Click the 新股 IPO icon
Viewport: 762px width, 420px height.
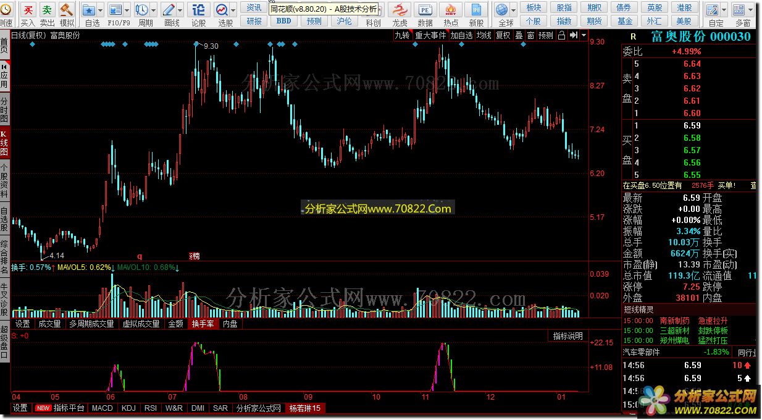475,10
